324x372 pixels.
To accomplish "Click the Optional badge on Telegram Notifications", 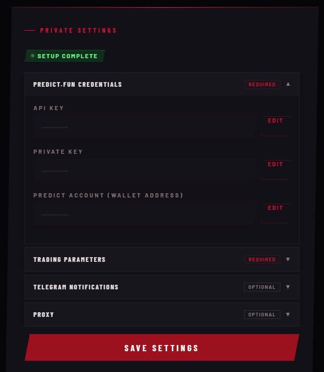I will 262,287.
